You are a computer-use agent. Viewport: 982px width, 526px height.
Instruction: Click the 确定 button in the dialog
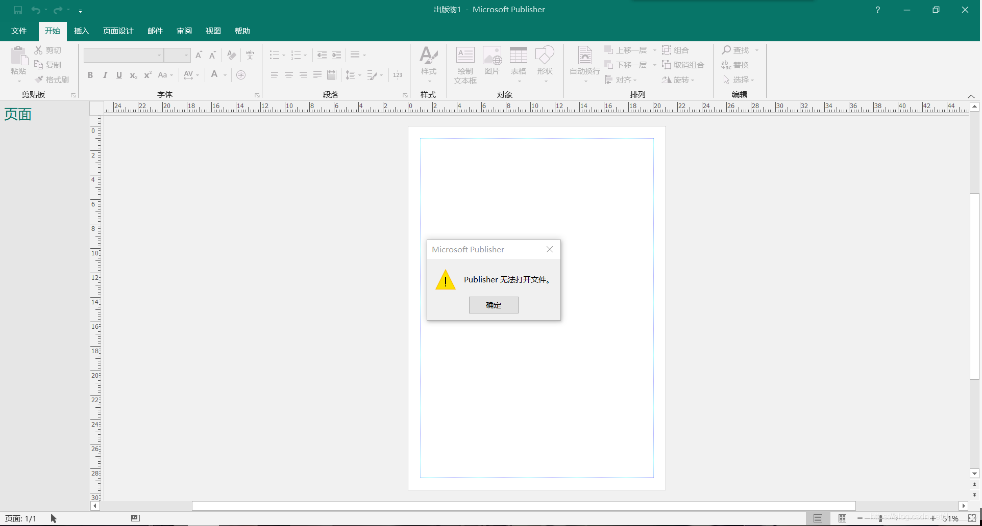(494, 305)
